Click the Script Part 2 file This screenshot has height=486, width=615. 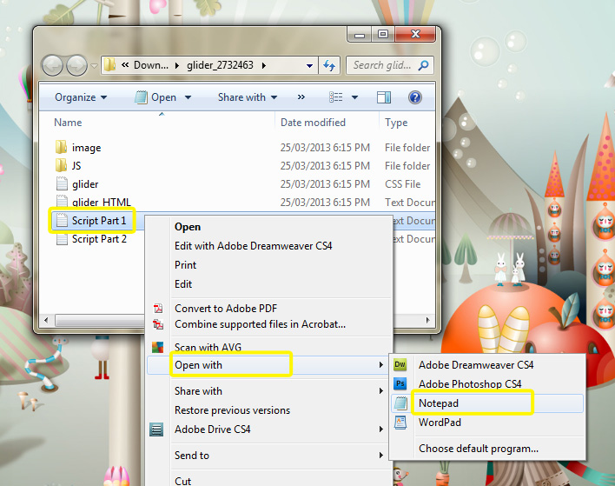pos(98,239)
